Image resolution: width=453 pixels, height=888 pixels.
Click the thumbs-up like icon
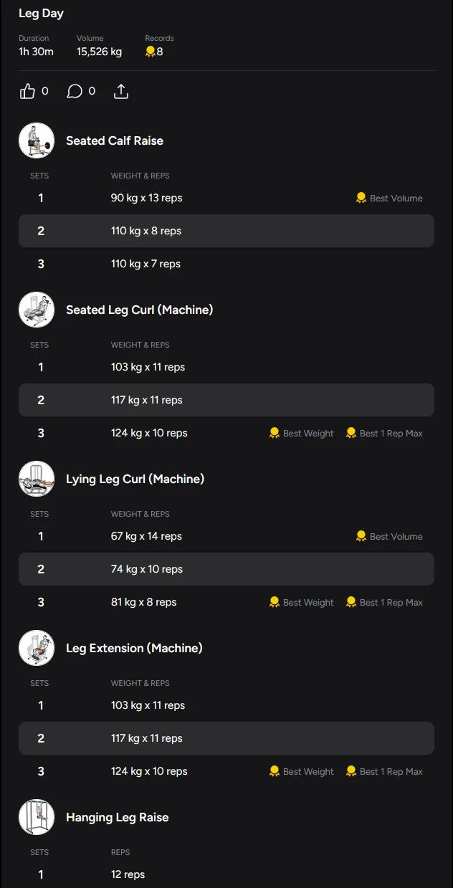tap(27, 92)
